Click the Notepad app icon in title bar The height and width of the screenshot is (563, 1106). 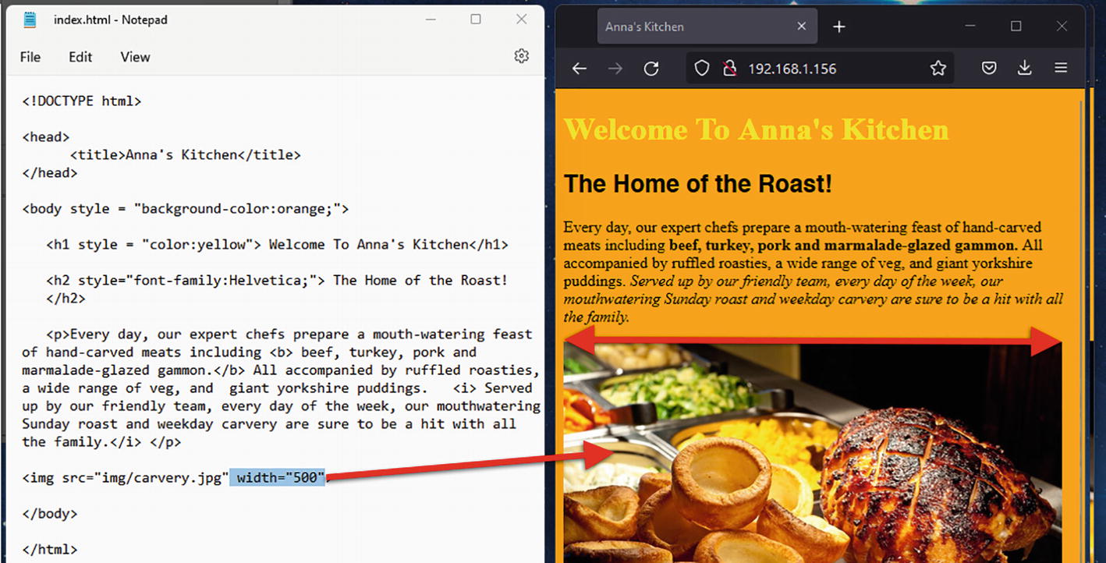(30, 19)
